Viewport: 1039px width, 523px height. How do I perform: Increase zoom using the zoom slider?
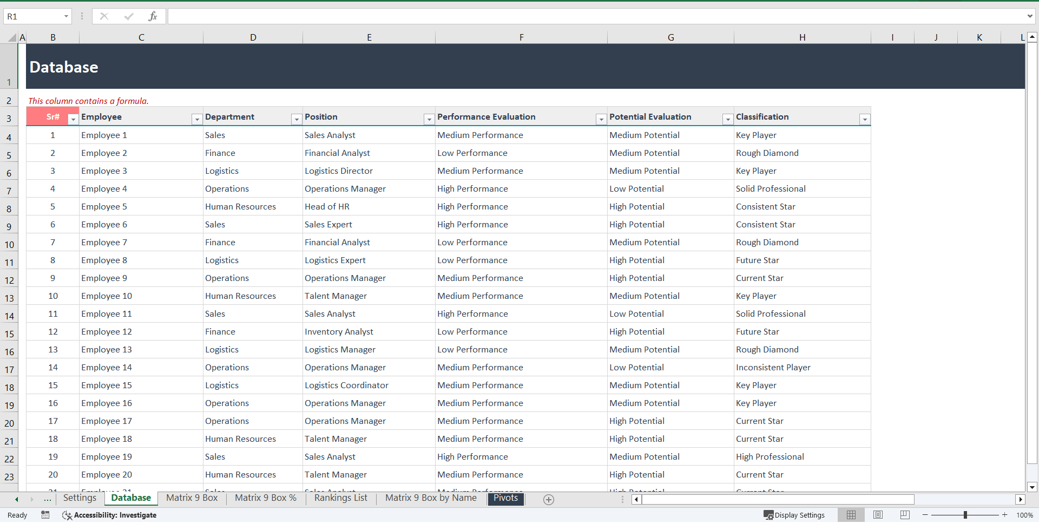[1005, 515]
